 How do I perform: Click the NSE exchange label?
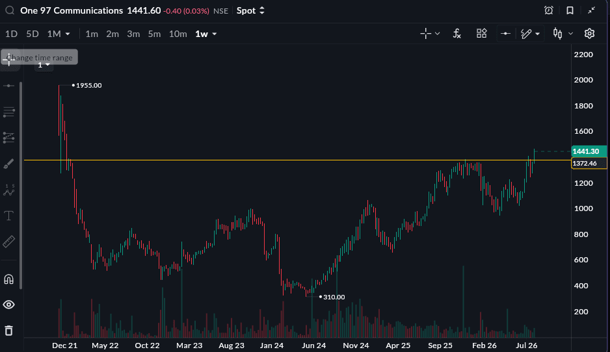[220, 11]
